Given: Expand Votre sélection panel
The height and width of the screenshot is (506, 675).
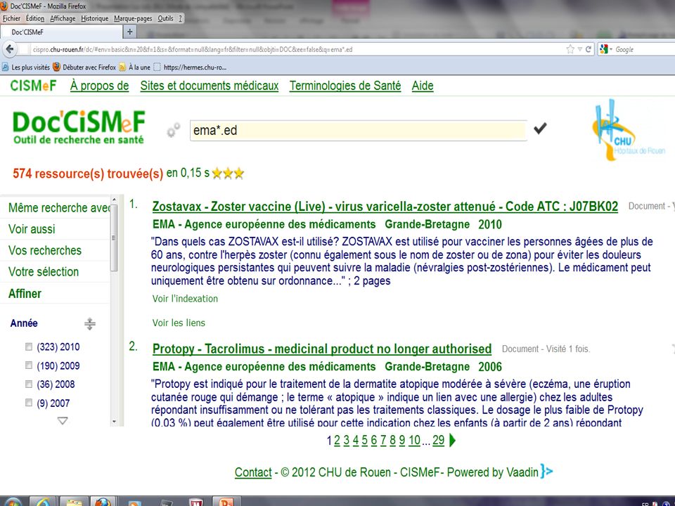Looking at the screenshot, I should click(55, 272).
